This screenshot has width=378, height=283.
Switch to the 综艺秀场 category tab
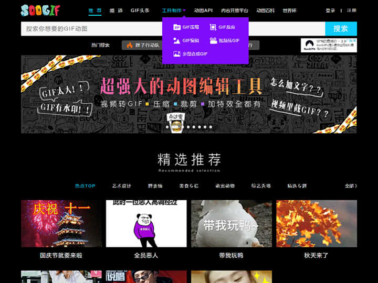(261, 186)
